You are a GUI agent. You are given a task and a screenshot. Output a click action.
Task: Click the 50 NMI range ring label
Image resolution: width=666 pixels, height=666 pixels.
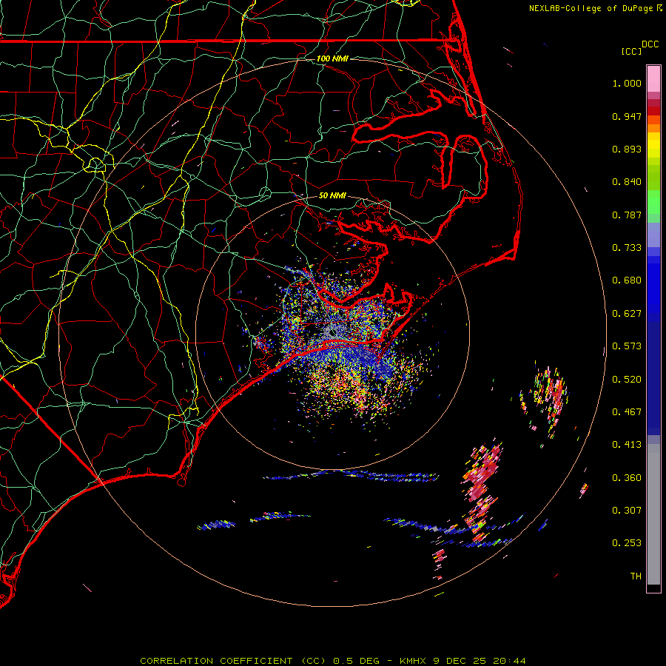pyautogui.click(x=332, y=196)
